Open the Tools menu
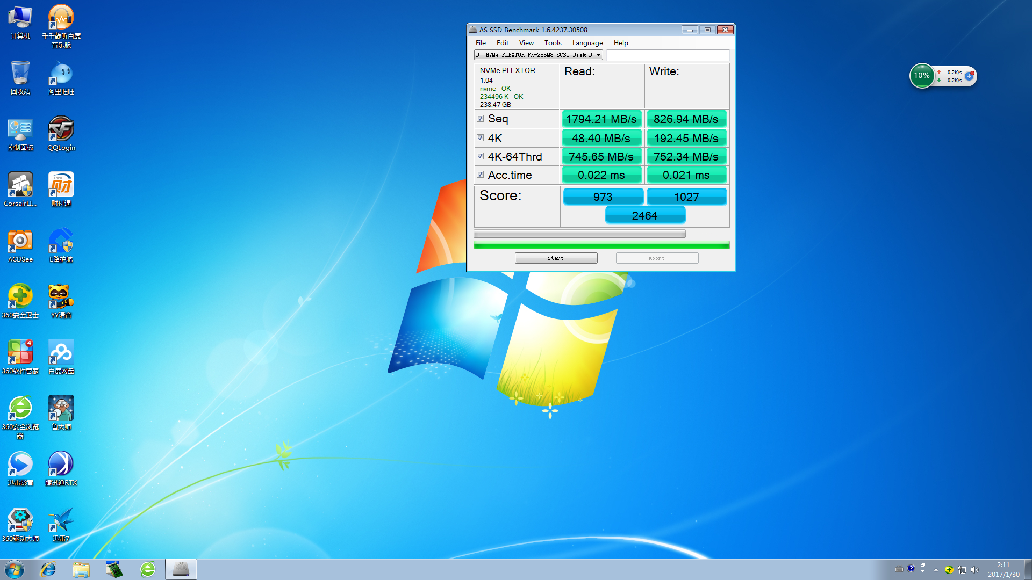The image size is (1032, 580). pos(553,43)
